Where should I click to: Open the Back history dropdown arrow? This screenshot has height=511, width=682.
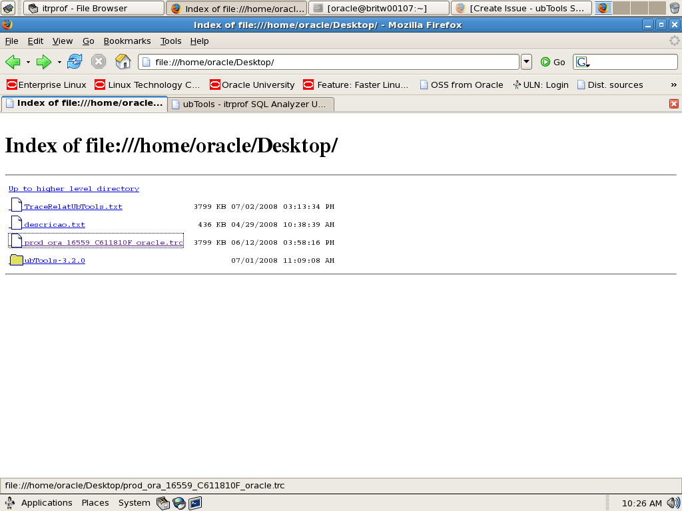tap(28, 62)
